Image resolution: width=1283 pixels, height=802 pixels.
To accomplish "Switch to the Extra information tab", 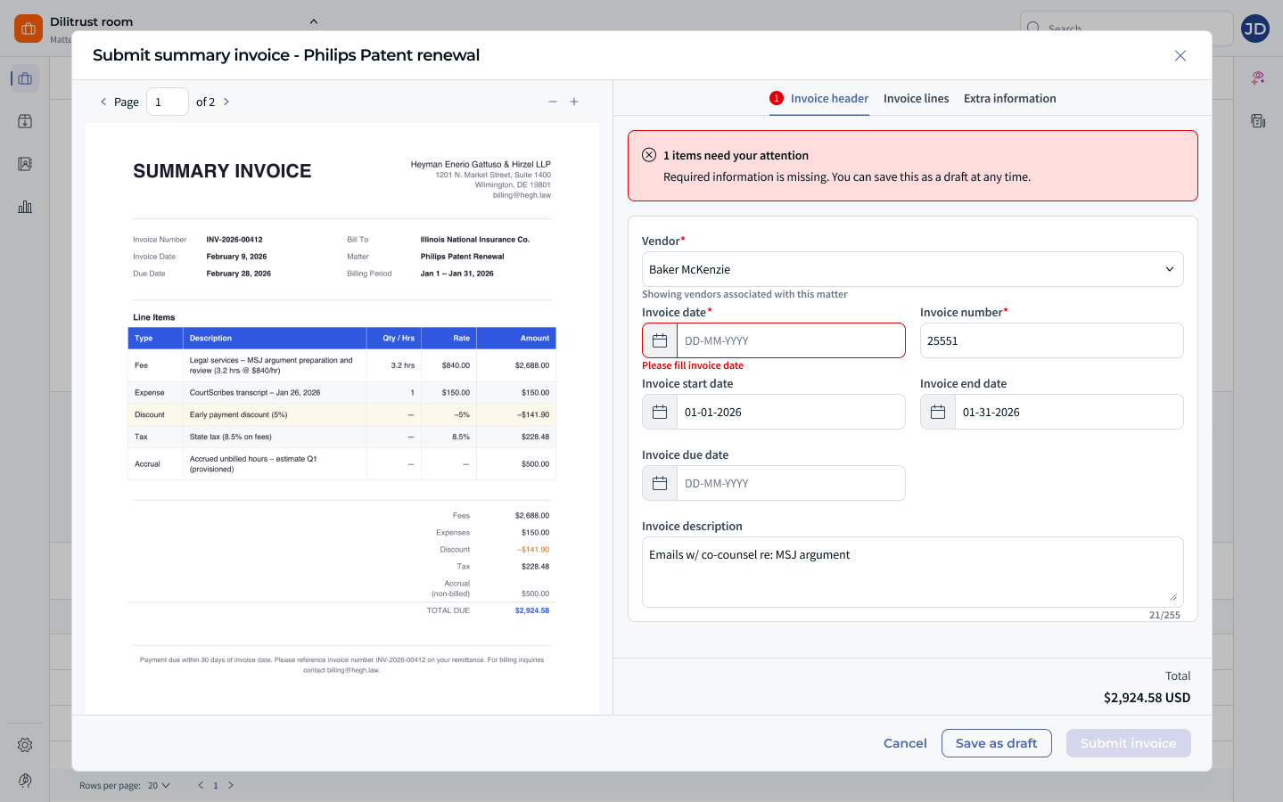I will pos(1010,98).
